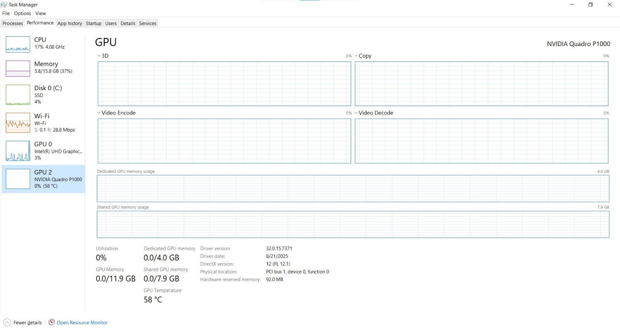The height and width of the screenshot is (332, 620).
Task: Click hardware reserved memory 92.0 MB
Action: click(x=274, y=279)
